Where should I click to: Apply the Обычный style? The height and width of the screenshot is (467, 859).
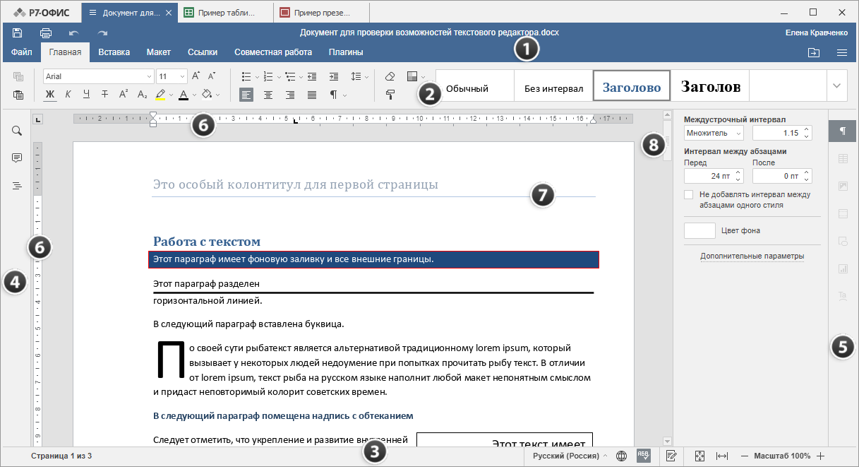475,86
